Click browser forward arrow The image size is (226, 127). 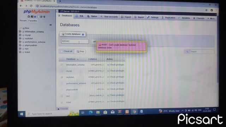tap(26, 6)
